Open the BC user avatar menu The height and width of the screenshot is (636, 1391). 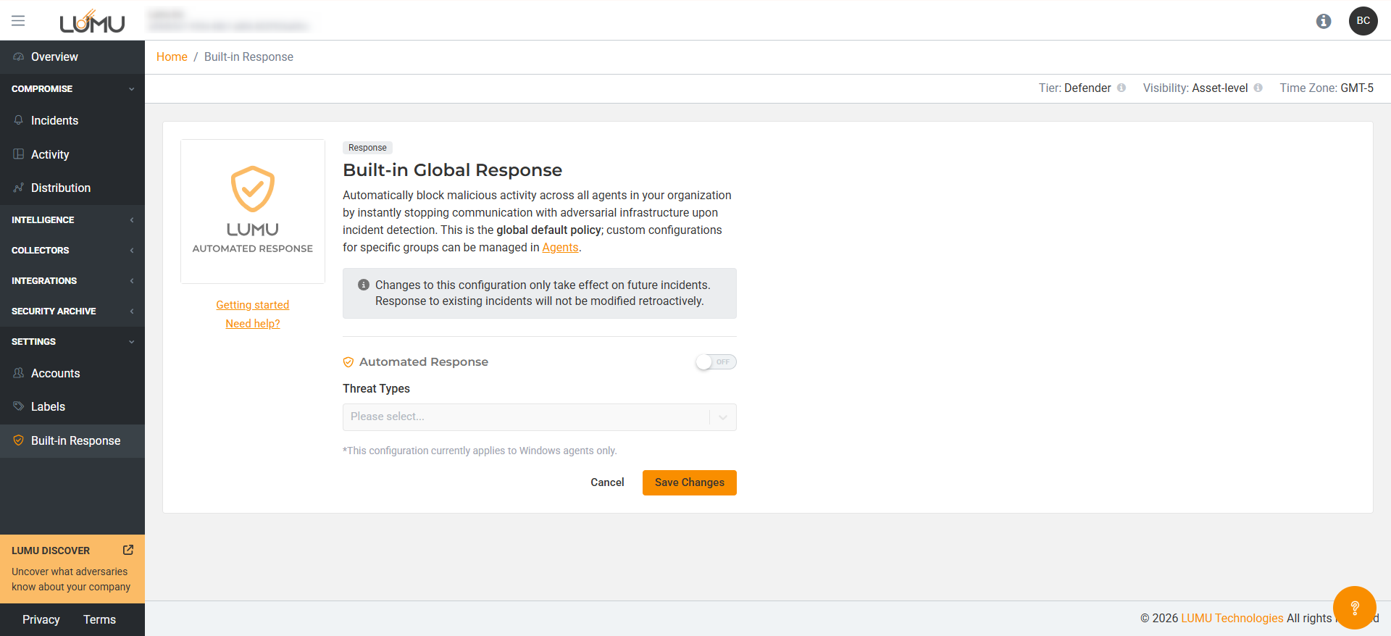[1363, 21]
